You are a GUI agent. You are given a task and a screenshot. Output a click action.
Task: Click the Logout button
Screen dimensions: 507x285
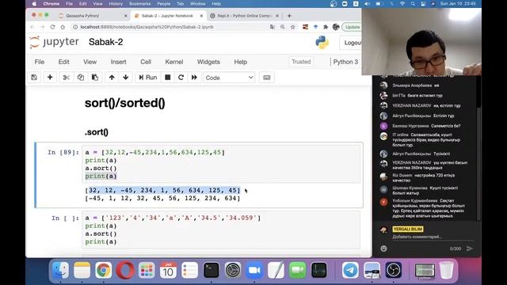point(351,43)
